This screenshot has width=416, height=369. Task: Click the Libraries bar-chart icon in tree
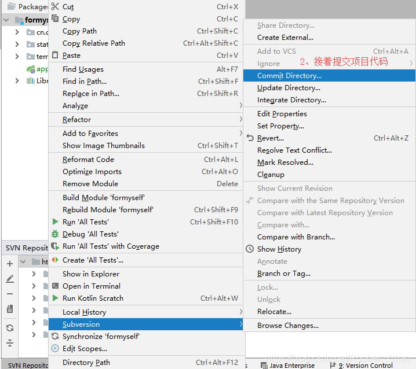click(31, 80)
